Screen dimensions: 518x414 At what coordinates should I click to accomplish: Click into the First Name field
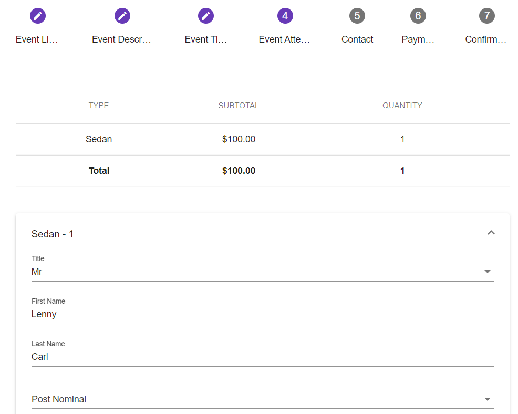click(263, 314)
